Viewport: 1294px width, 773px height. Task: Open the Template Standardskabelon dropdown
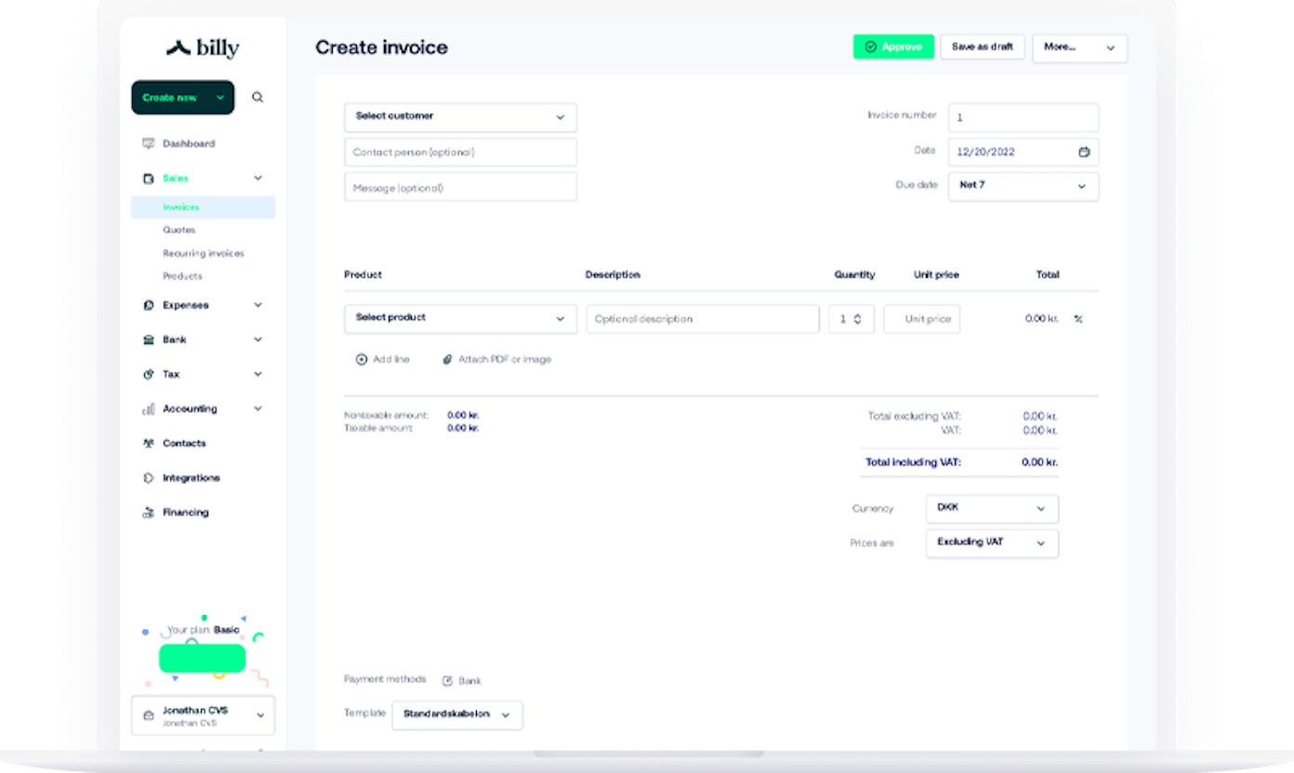457,715
